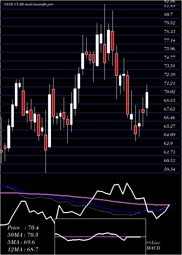Click the NYSE CUBI mail.munafa.pro title text
The height and width of the screenshot is (255, 182).
(29, 4)
